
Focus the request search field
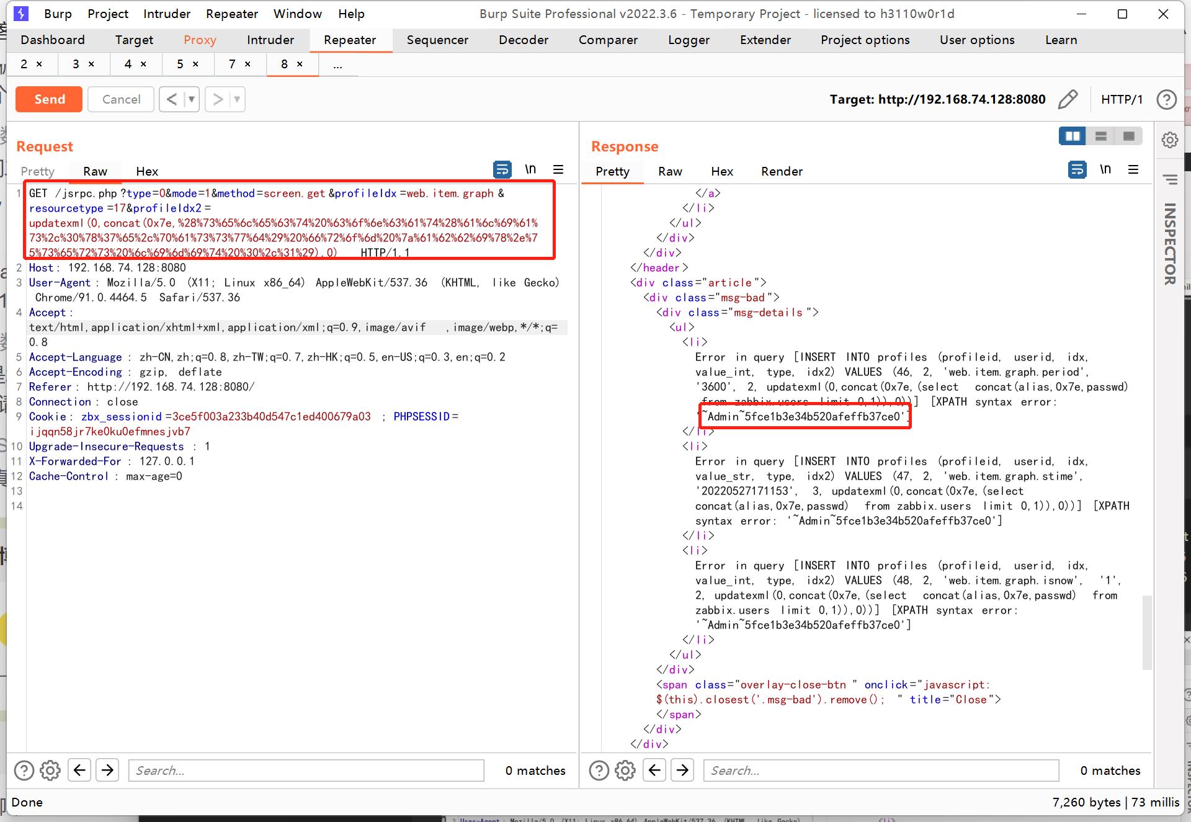click(306, 771)
